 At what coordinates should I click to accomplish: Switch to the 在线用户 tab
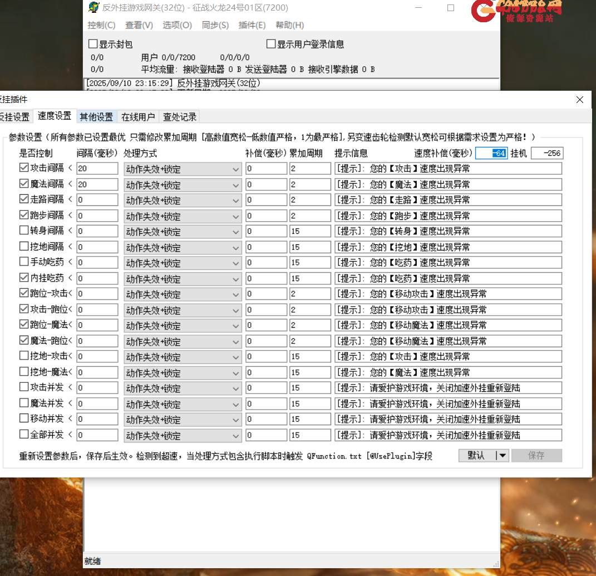pos(138,117)
